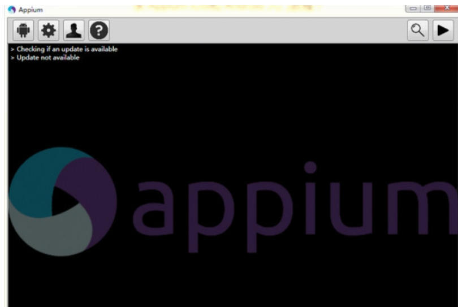
Task: Click the purple segment of the Appium logo
Action: 96,198
